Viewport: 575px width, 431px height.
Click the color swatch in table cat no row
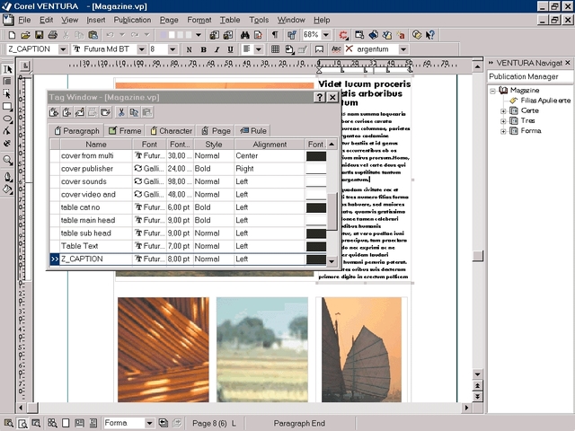(316, 207)
